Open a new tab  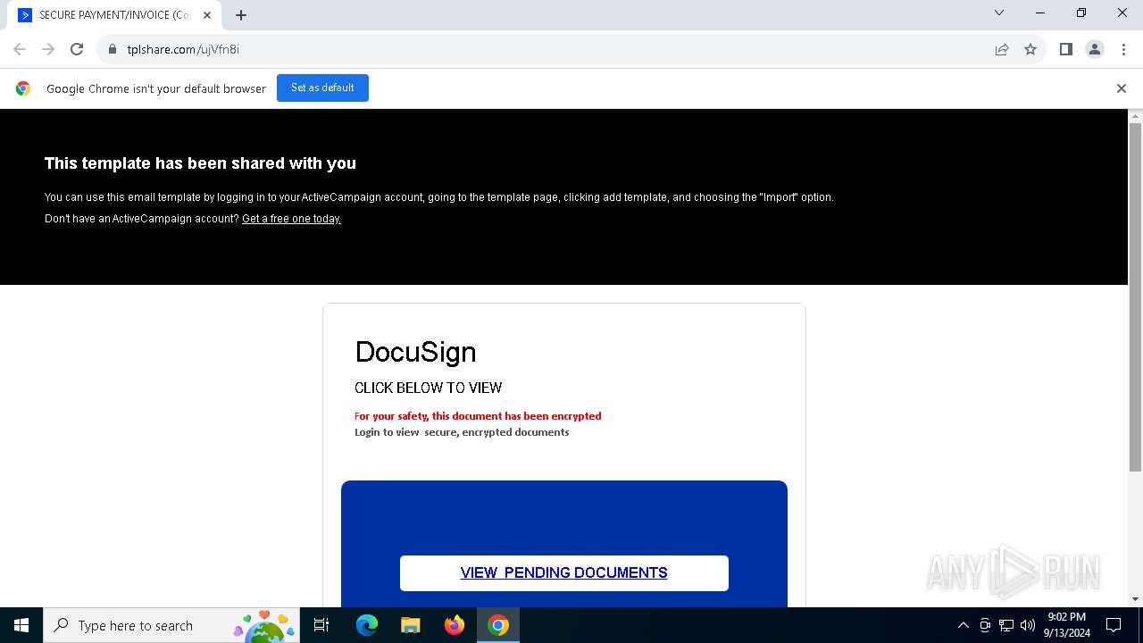pyautogui.click(x=241, y=15)
